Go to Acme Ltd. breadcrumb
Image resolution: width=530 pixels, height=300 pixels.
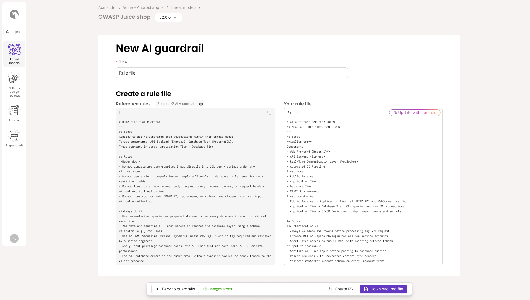(107, 7)
